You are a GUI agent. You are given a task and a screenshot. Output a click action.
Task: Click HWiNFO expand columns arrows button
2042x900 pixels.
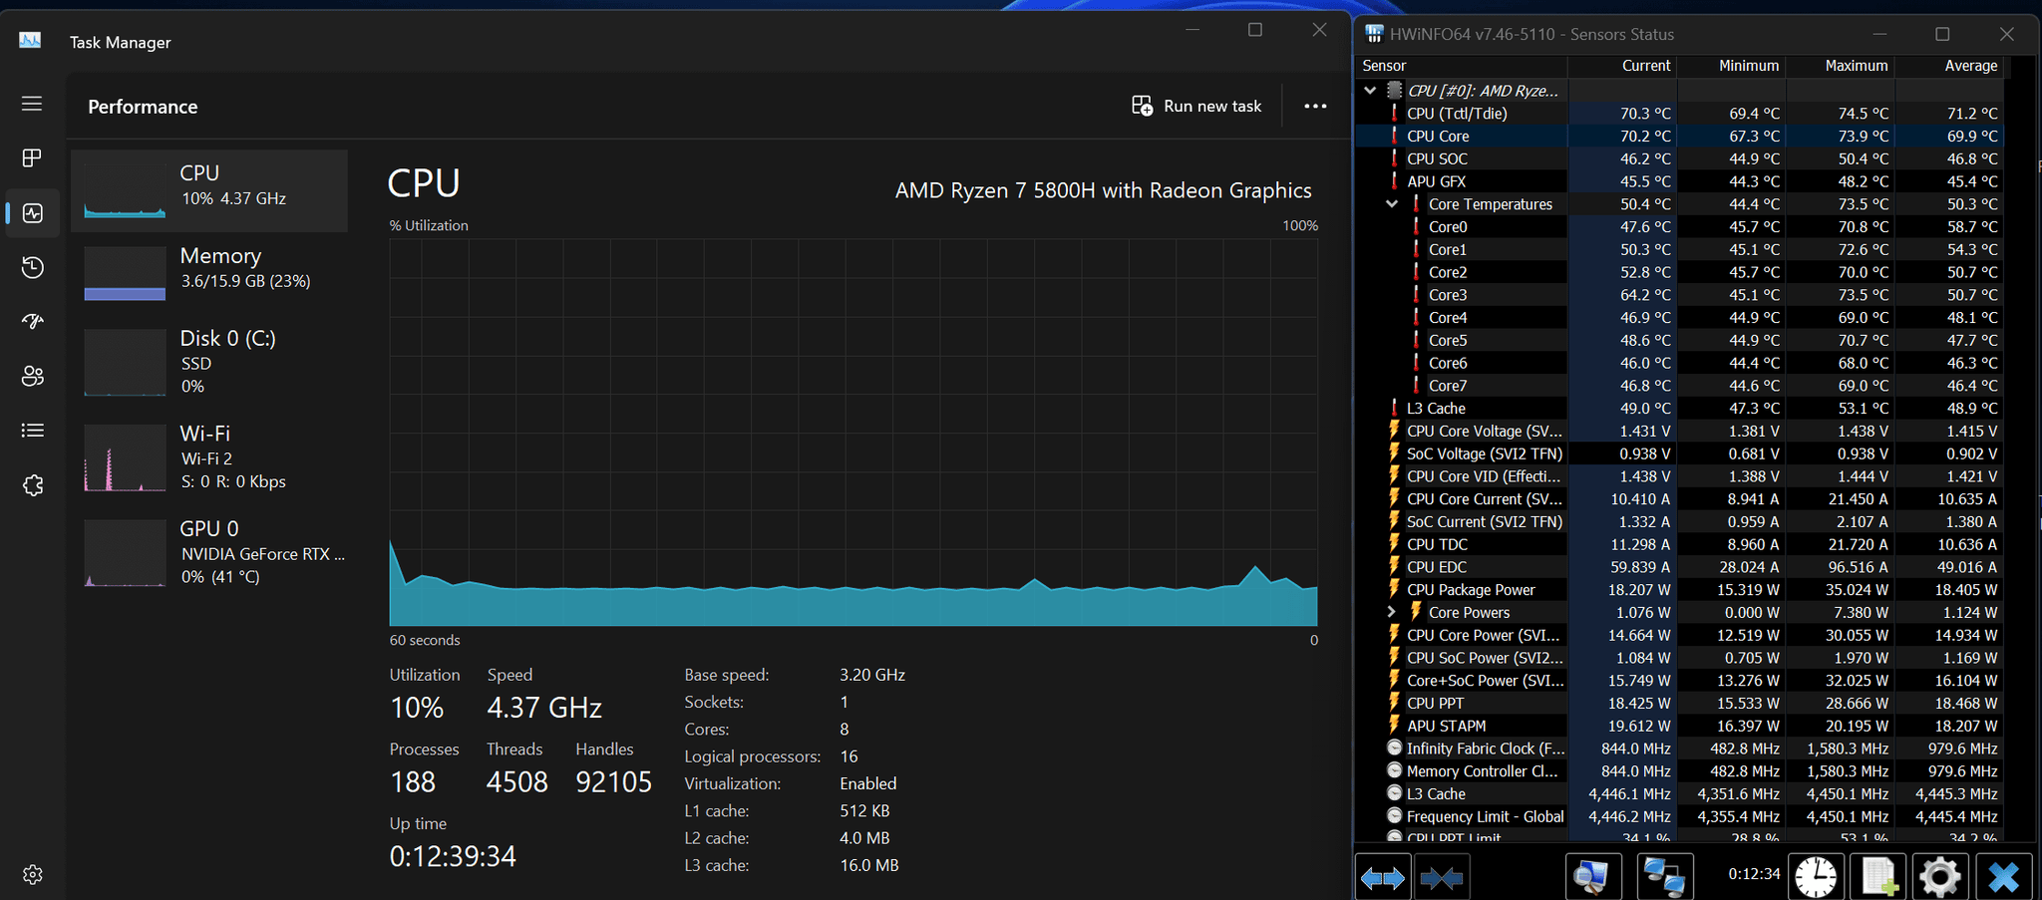click(x=1383, y=877)
